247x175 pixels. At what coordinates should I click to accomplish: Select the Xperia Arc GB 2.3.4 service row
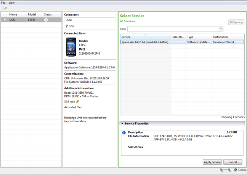(x=182, y=42)
